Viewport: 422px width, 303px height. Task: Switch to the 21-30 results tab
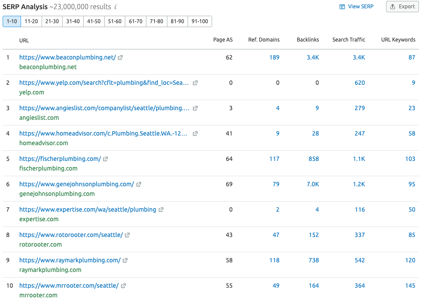tap(52, 21)
